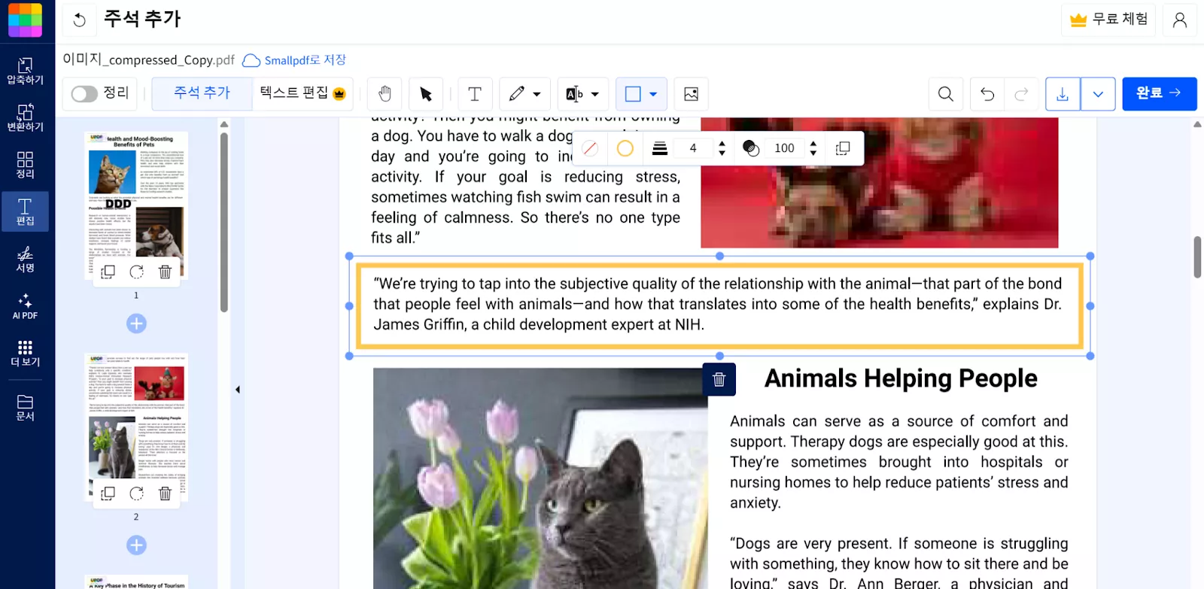Rotate page 2 thumbnail
The height and width of the screenshot is (589, 1204).
click(x=136, y=493)
